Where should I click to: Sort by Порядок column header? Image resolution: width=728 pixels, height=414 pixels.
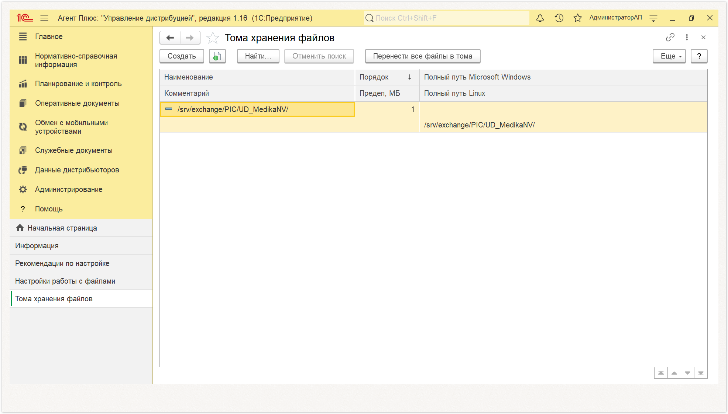point(387,77)
